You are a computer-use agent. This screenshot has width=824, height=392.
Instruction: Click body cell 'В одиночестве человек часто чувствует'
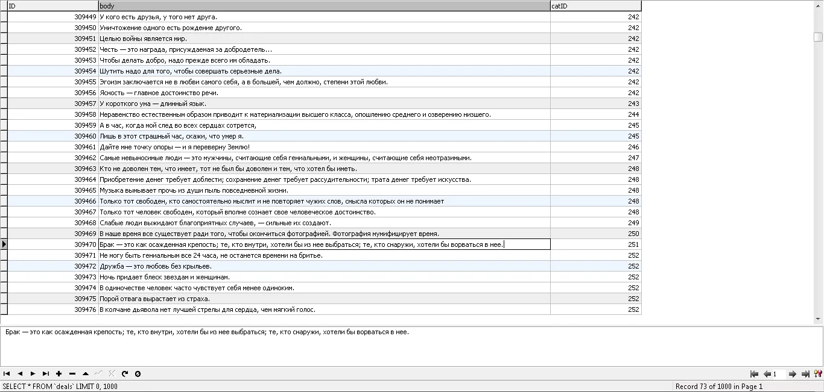pyautogui.click(x=325, y=288)
